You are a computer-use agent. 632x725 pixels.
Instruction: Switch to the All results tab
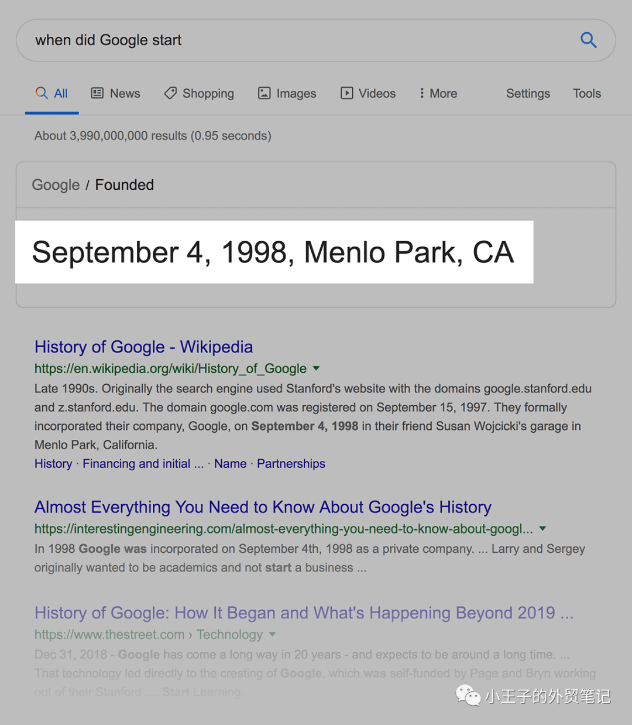pyautogui.click(x=51, y=94)
